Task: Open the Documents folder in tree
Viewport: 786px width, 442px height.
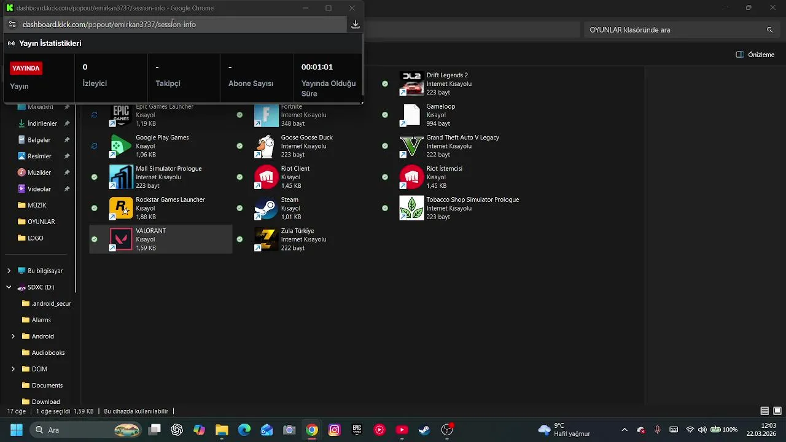Action: [46, 386]
